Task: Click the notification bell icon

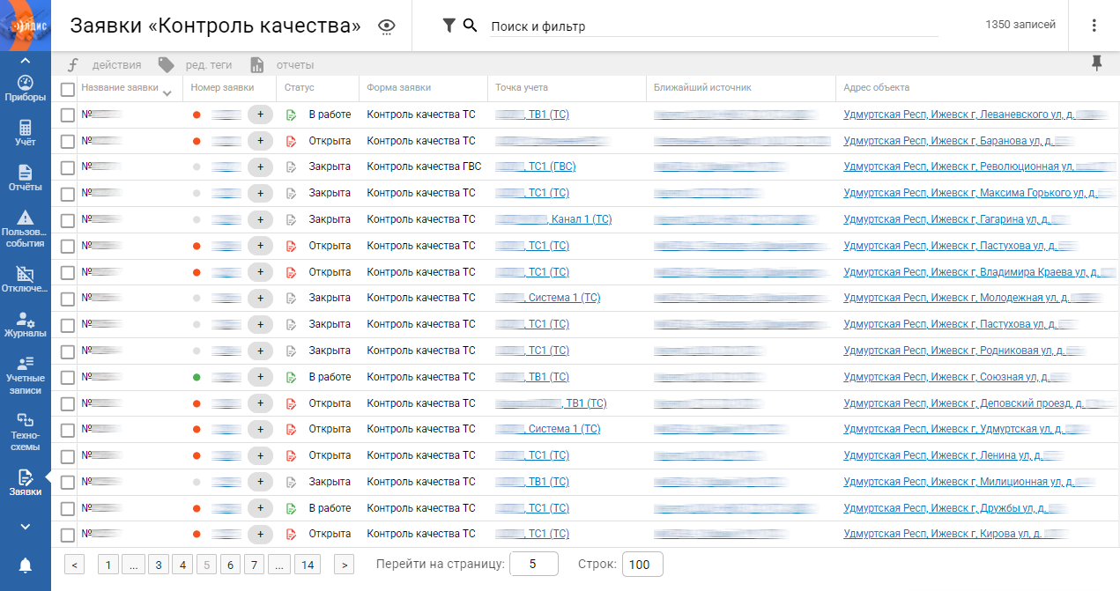Action: (25, 565)
